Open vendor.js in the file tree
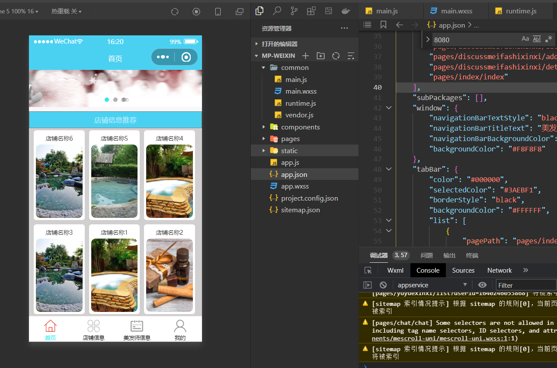 299,115
